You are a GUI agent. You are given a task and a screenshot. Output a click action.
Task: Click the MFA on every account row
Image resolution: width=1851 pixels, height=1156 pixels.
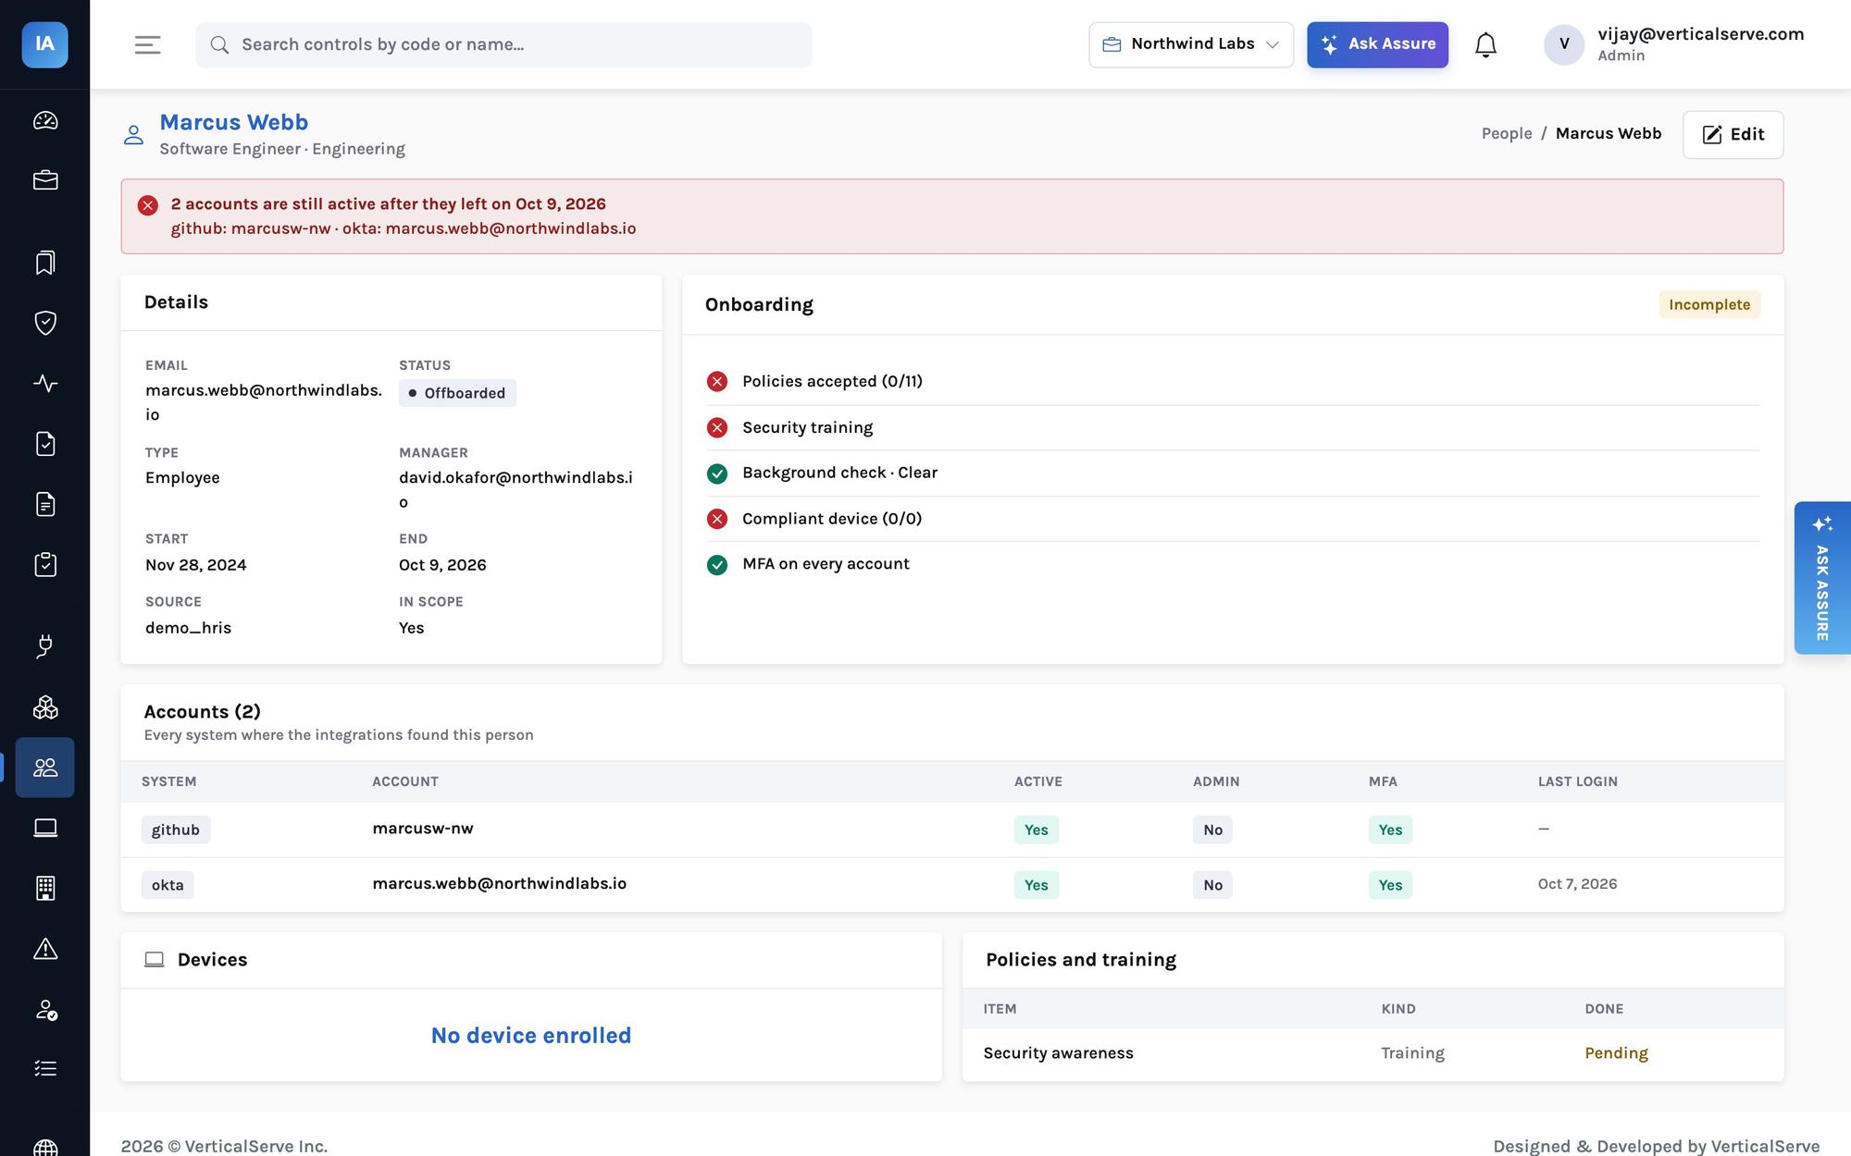click(1233, 564)
